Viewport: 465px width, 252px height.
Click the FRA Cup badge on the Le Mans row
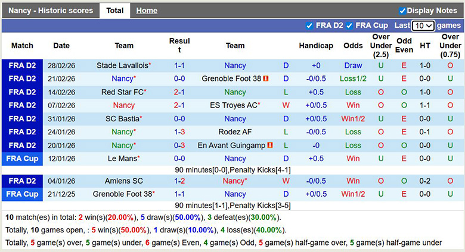click(22, 159)
